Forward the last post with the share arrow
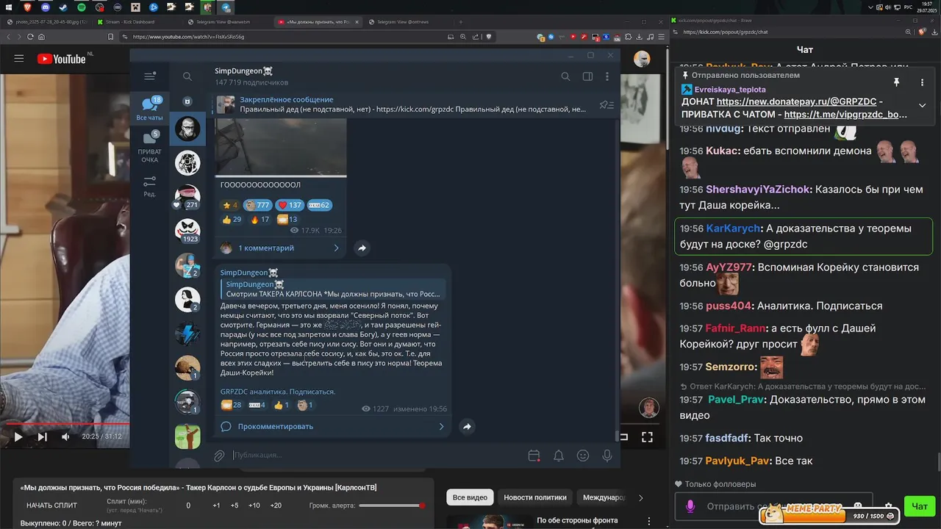This screenshot has width=941, height=529. [x=467, y=426]
